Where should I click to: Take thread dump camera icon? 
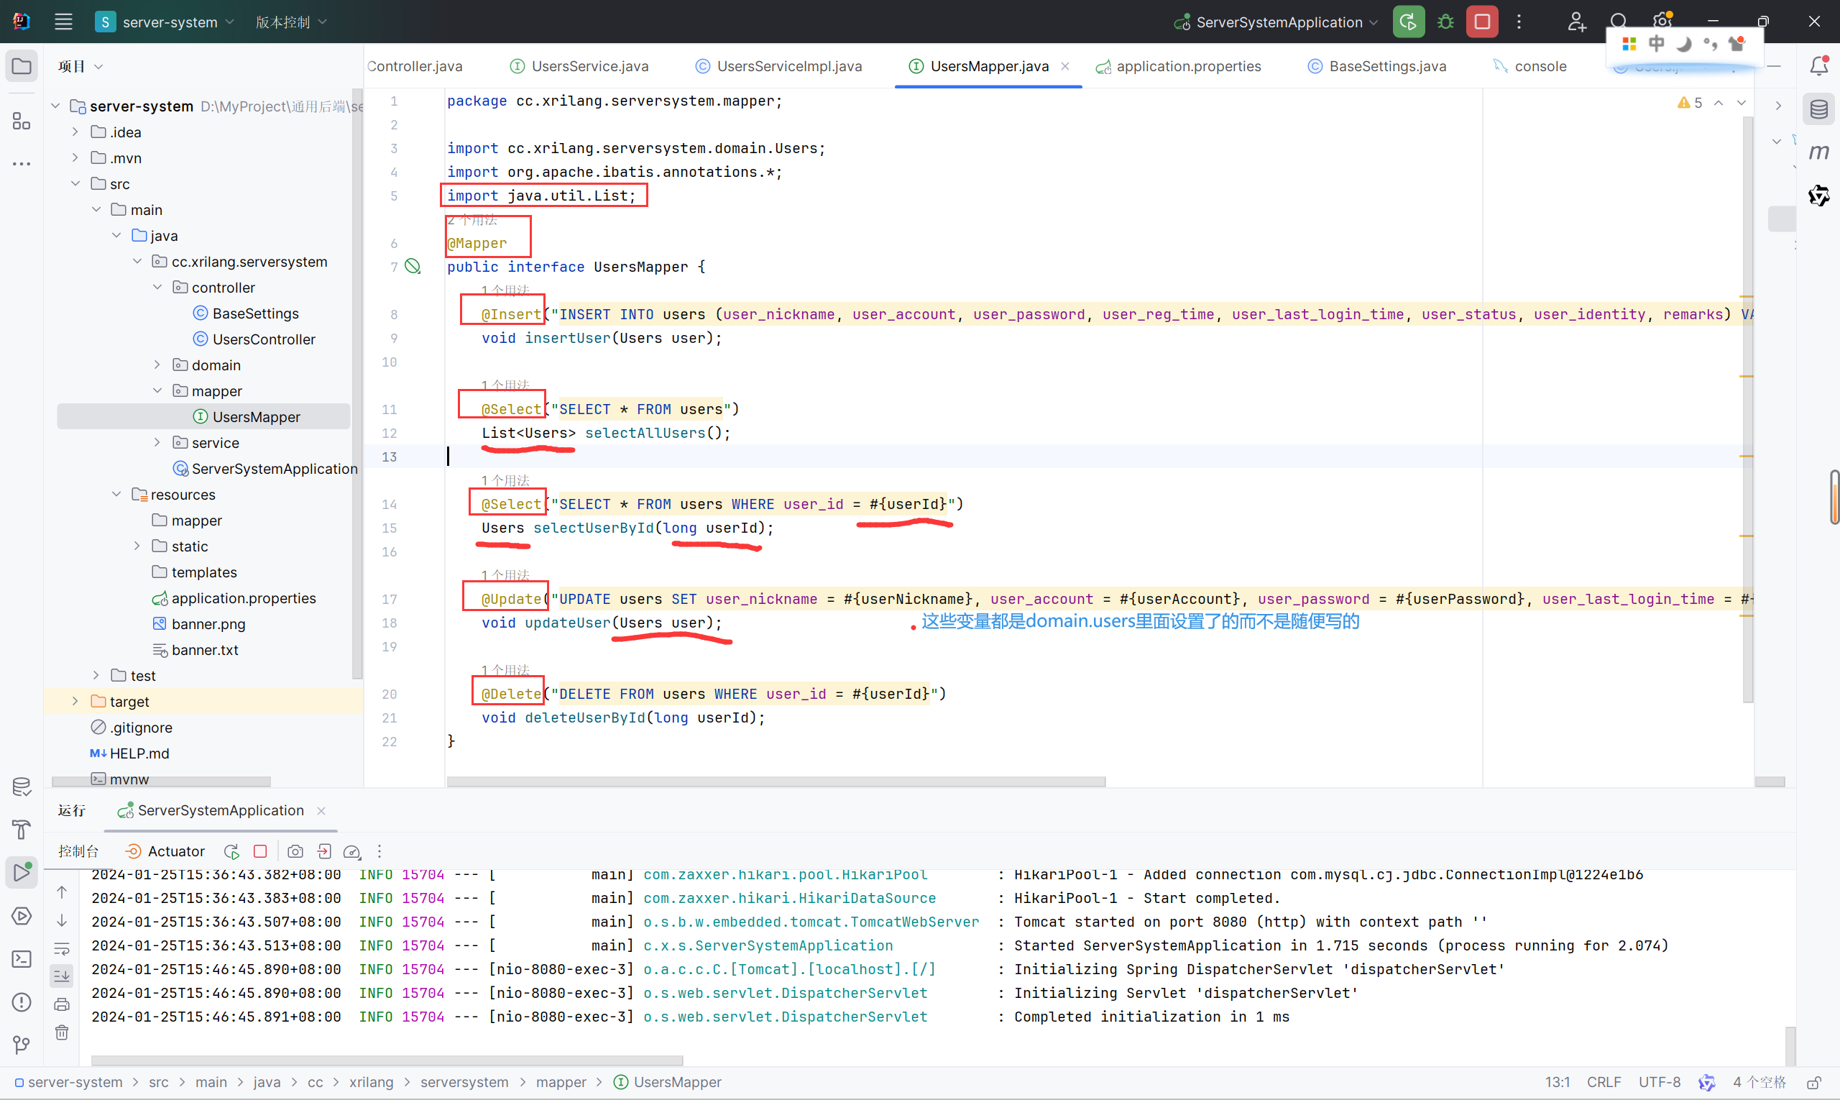pos(295,851)
